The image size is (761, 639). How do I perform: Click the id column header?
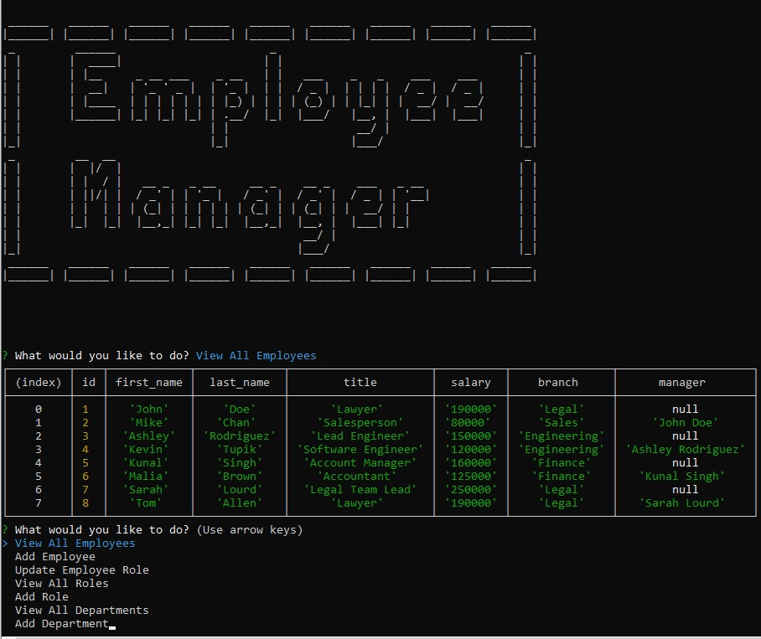89,383
